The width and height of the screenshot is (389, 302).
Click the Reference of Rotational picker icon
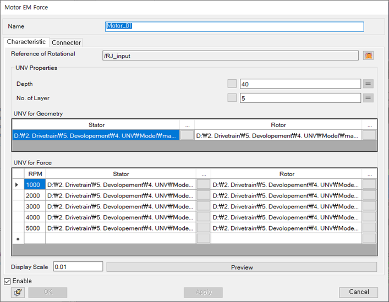pyautogui.click(x=369, y=56)
